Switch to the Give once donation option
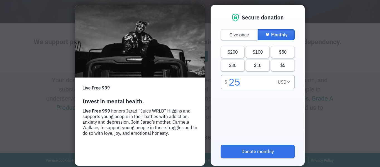The width and height of the screenshot is (380, 167). (239, 35)
